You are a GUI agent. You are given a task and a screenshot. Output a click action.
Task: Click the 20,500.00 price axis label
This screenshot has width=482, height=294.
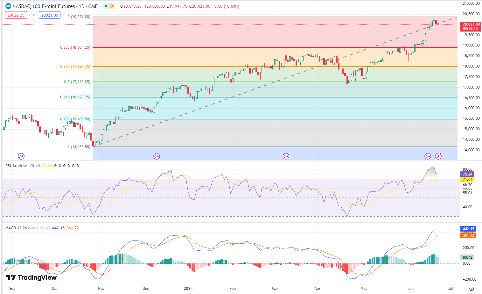click(x=471, y=14)
